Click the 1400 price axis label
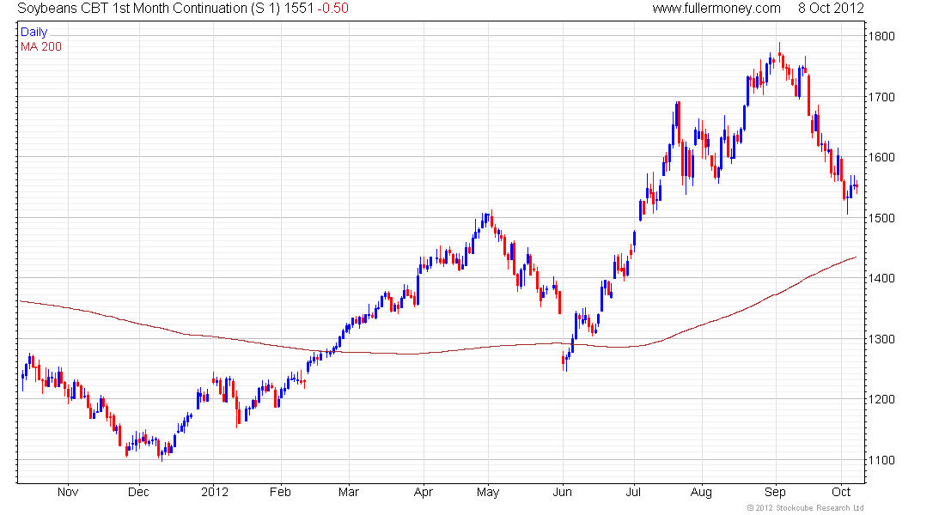 tap(881, 278)
